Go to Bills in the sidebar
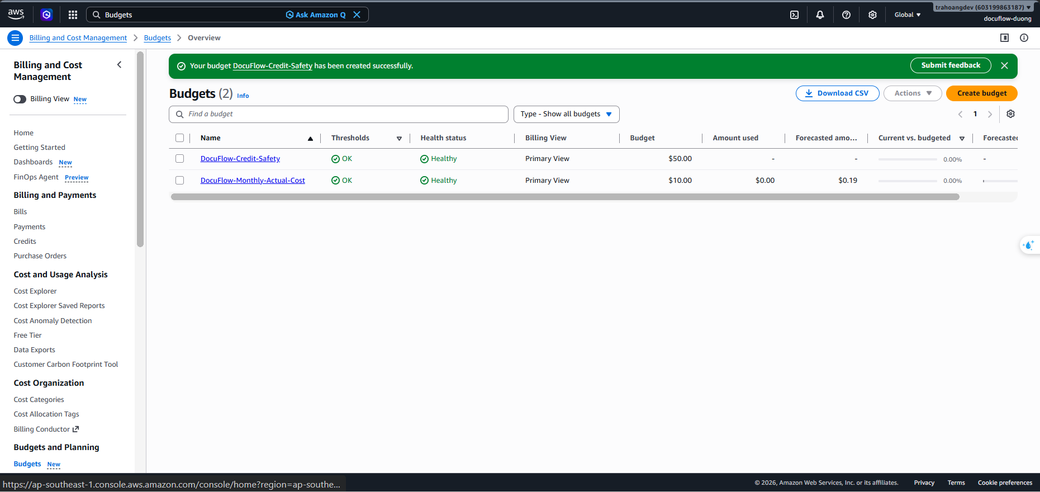Screen dimensions: 1040x492 [x=21, y=212]
